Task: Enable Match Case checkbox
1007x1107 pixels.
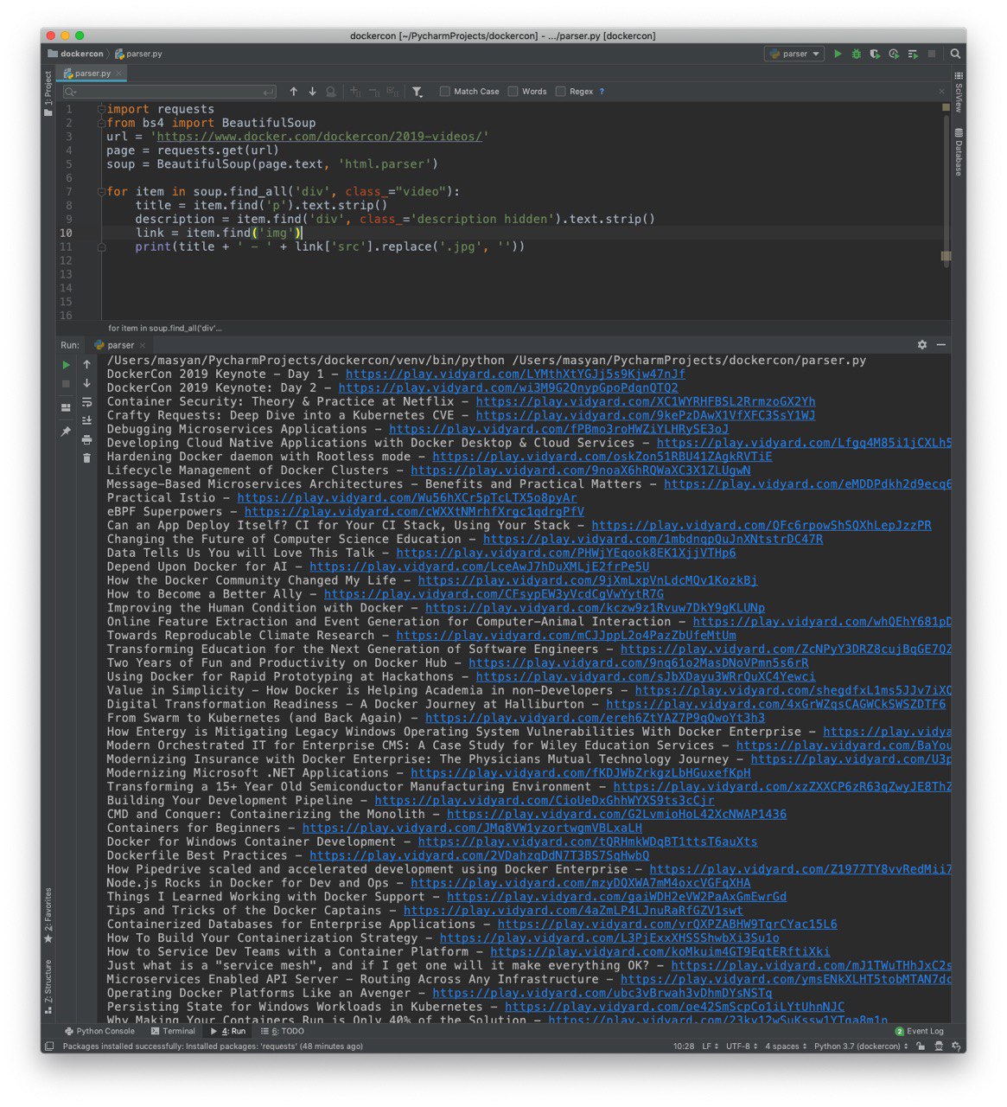Action: pyautogui.click(x=444, y=91)
